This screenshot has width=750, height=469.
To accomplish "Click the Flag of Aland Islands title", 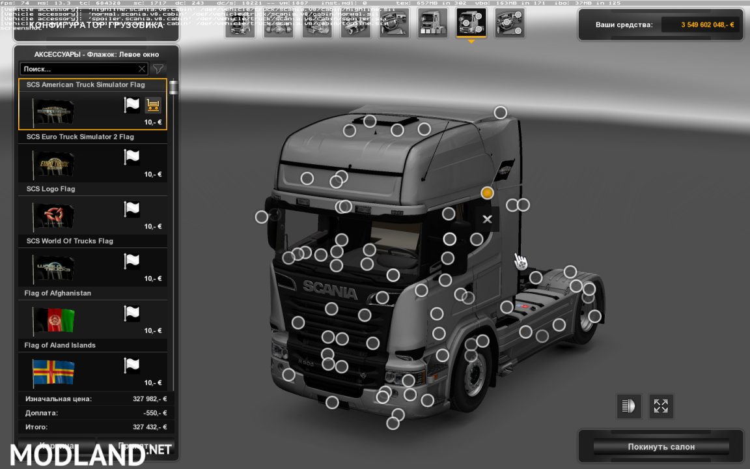I will pos(60,345).
